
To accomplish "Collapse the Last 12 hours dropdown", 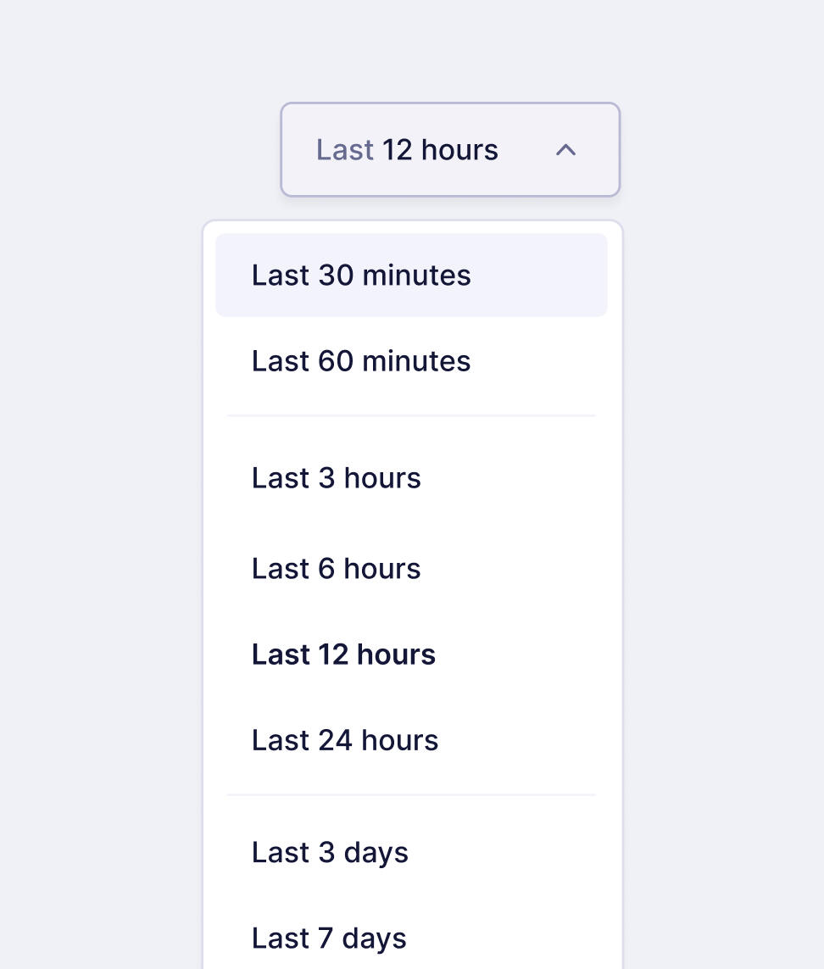I will coord(450,150).
